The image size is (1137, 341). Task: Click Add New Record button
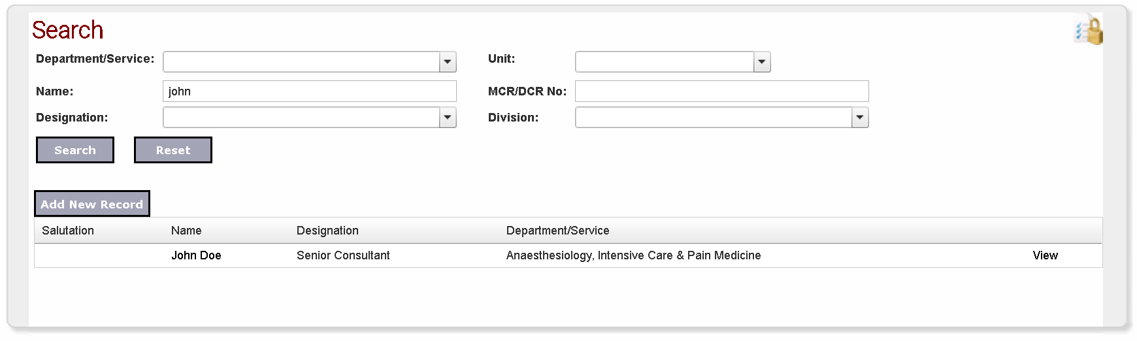tap(92, 204)
